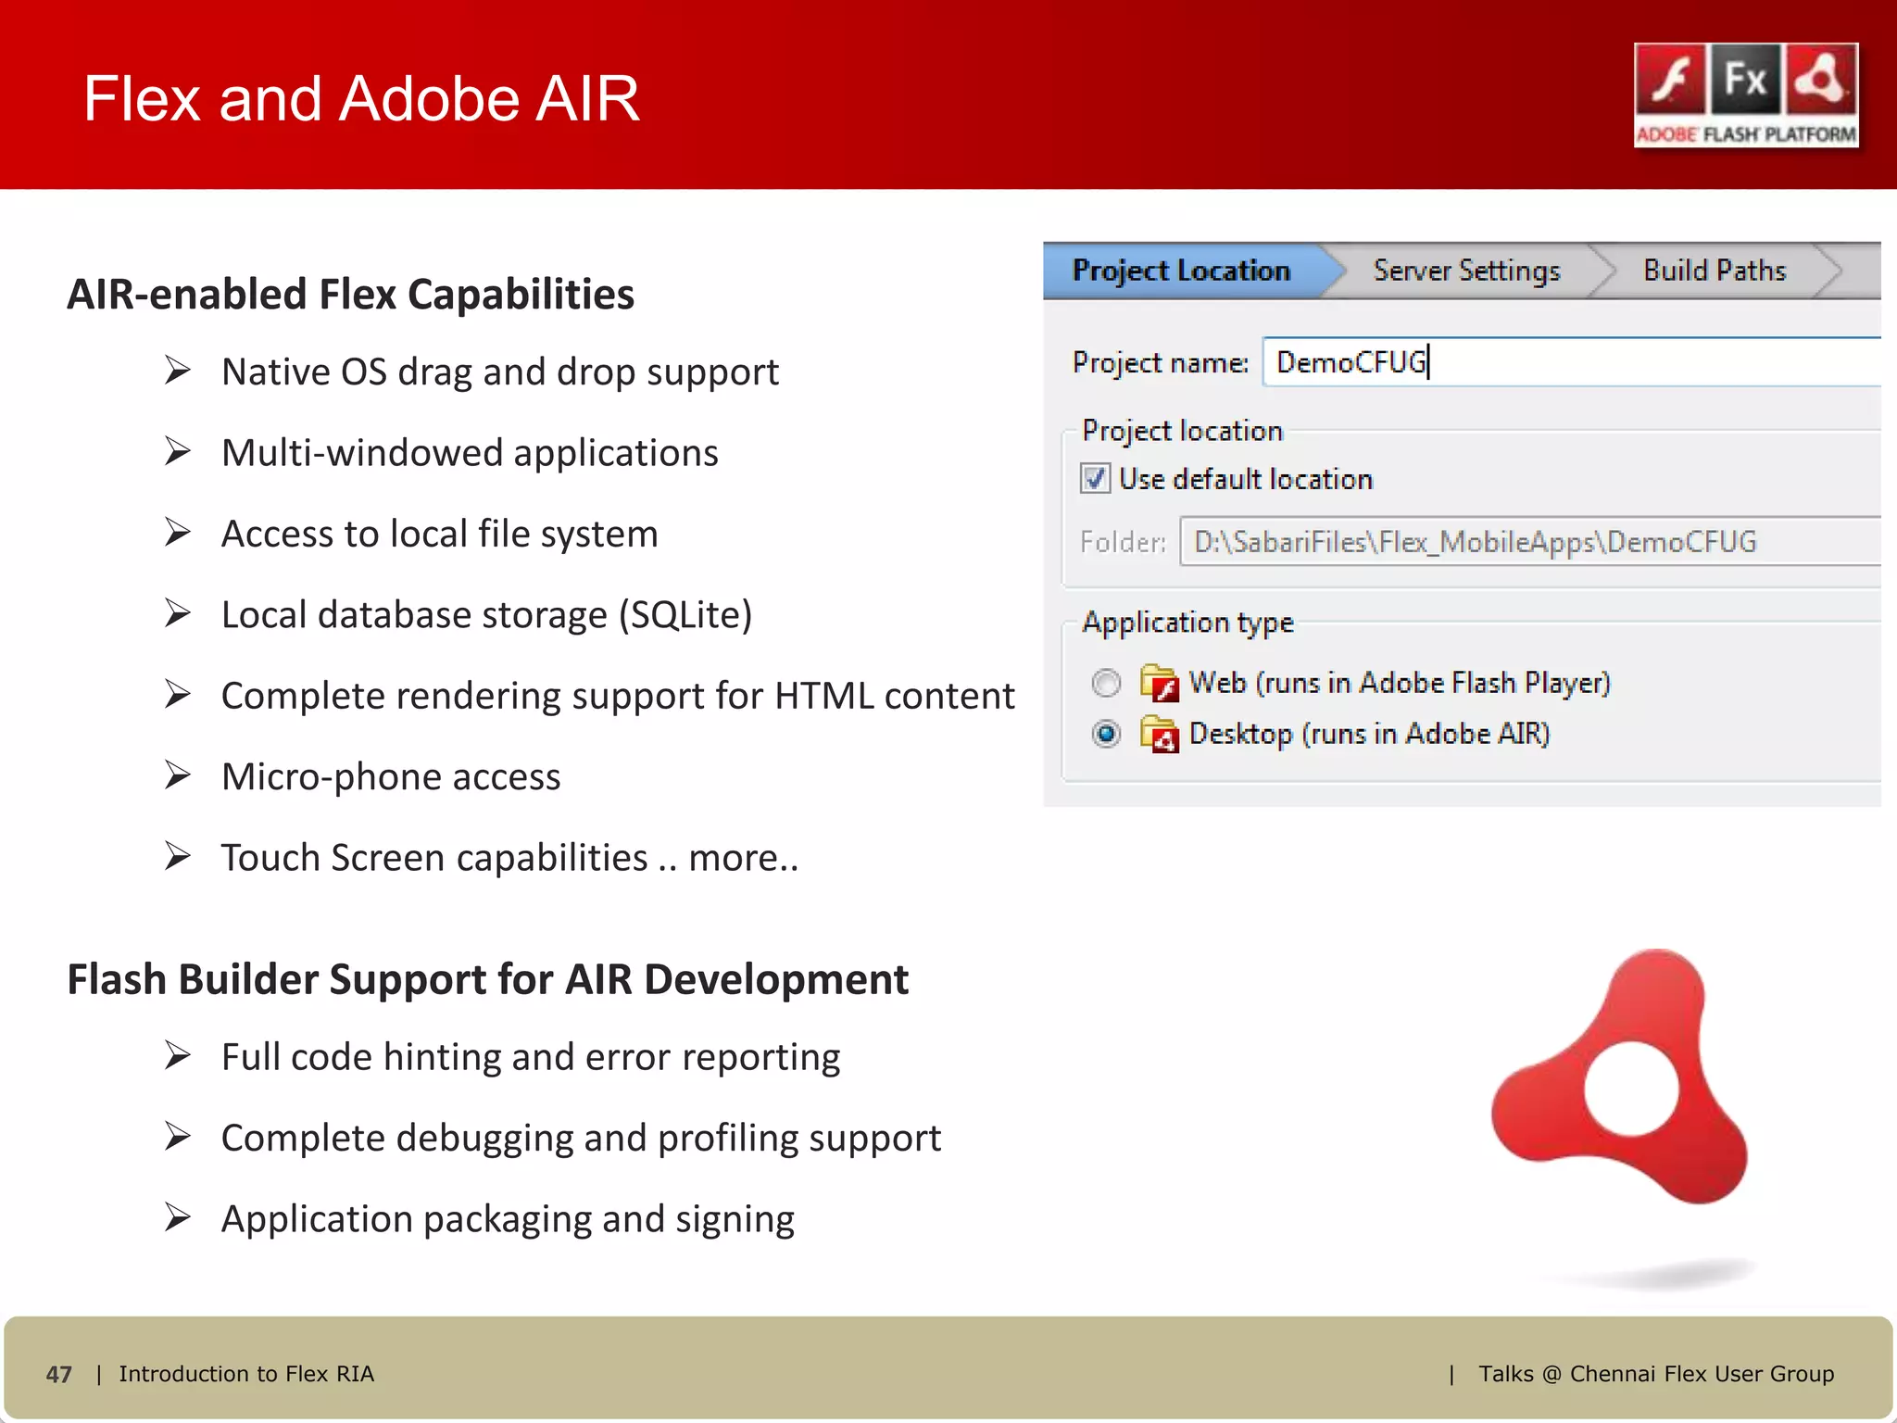Image resolution: width=1897 pixels, height=1423 pixels.
Task: Click the chevron after Build Paths
Action: coord(1830,271)
